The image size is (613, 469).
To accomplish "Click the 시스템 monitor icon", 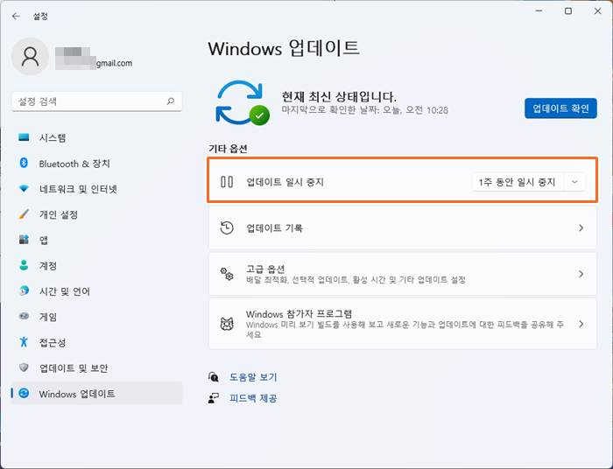I will tap(24, 137).
